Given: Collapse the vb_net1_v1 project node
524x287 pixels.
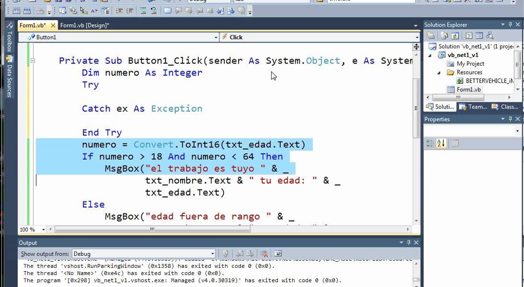Looking at the screenshot, I should tap(430, 55).
